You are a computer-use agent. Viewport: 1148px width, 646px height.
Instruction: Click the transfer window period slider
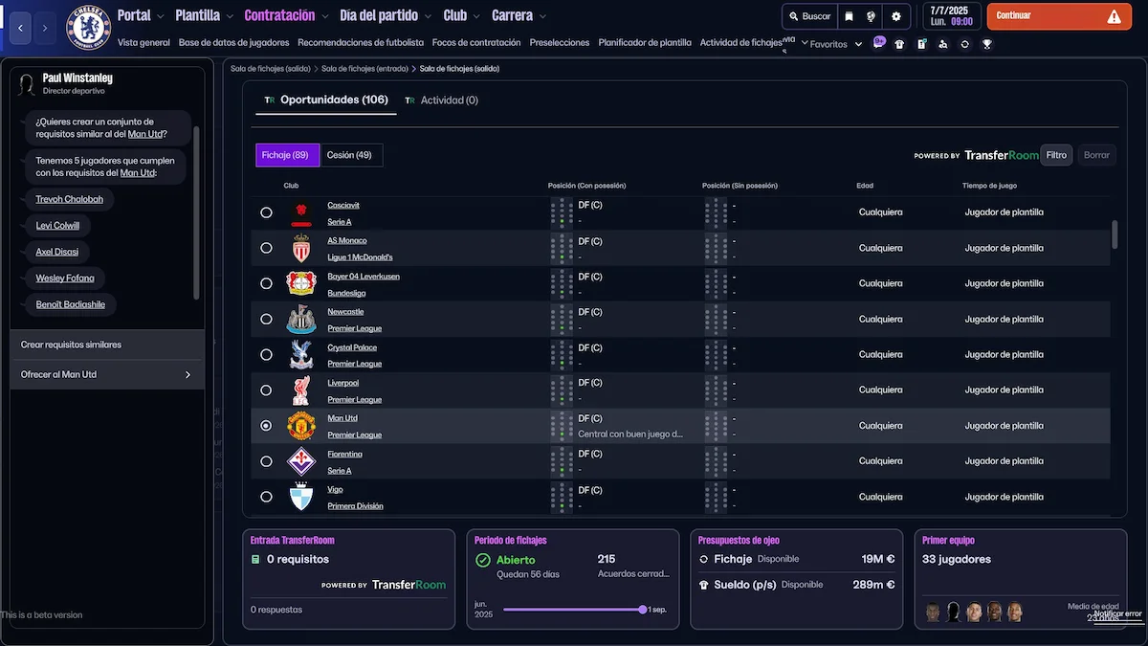coord(573,610)
